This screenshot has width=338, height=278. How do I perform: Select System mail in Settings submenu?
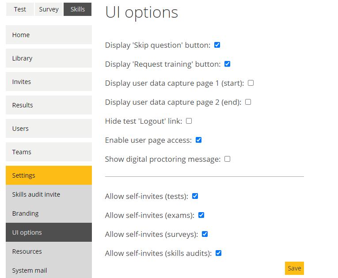pyautogui.click(x=49, y=270)
